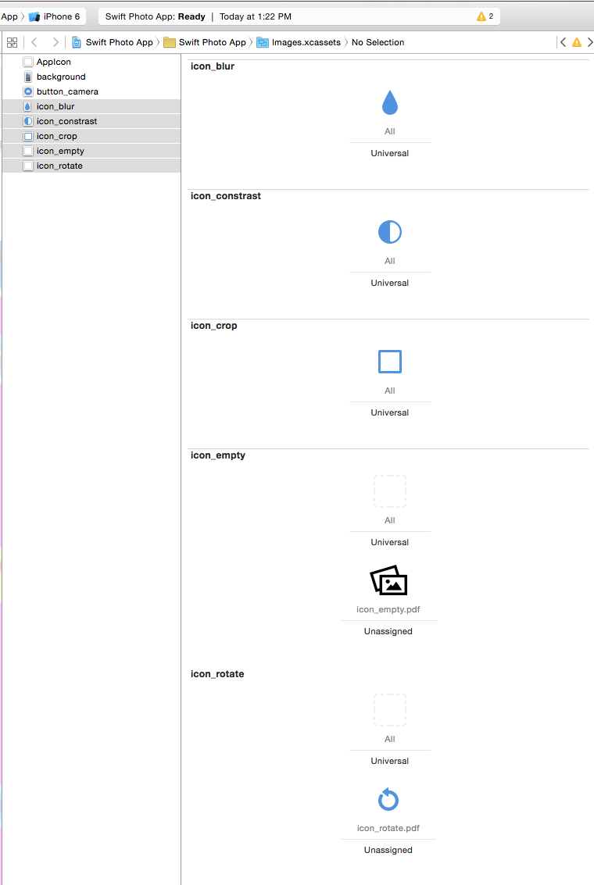Click the Images.xcassets catalog icon
The height and width of the screenshot is (885, 594).
click(263, 42)
